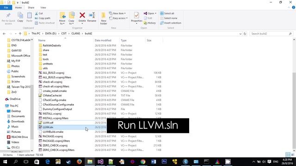Switch to the details view layout button
The width and height of the screenshot is (296, 166).
pyautogui.click(x=288, y=155)
